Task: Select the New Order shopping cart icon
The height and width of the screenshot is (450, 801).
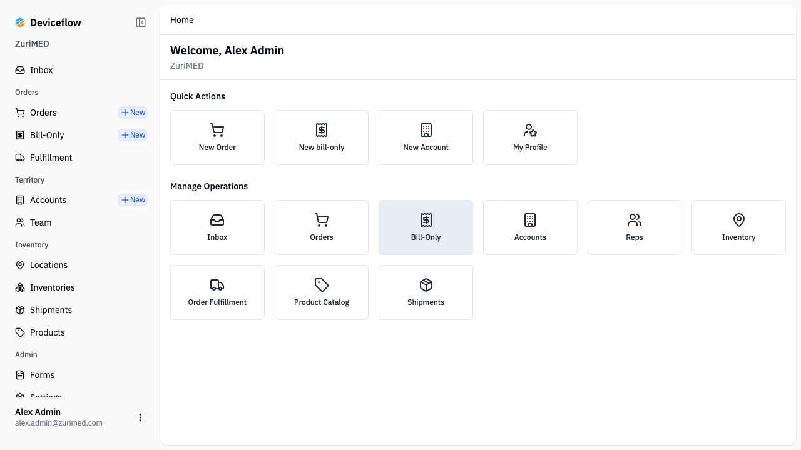Action: 217,129
